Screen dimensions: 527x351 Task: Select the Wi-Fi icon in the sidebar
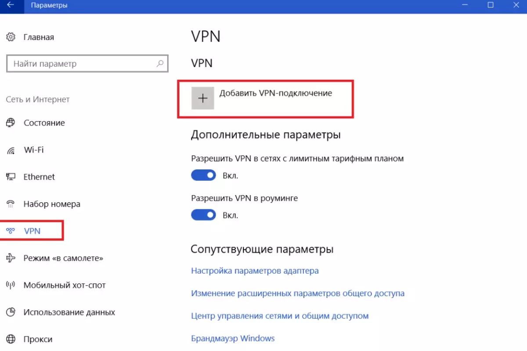click(11, 150)
